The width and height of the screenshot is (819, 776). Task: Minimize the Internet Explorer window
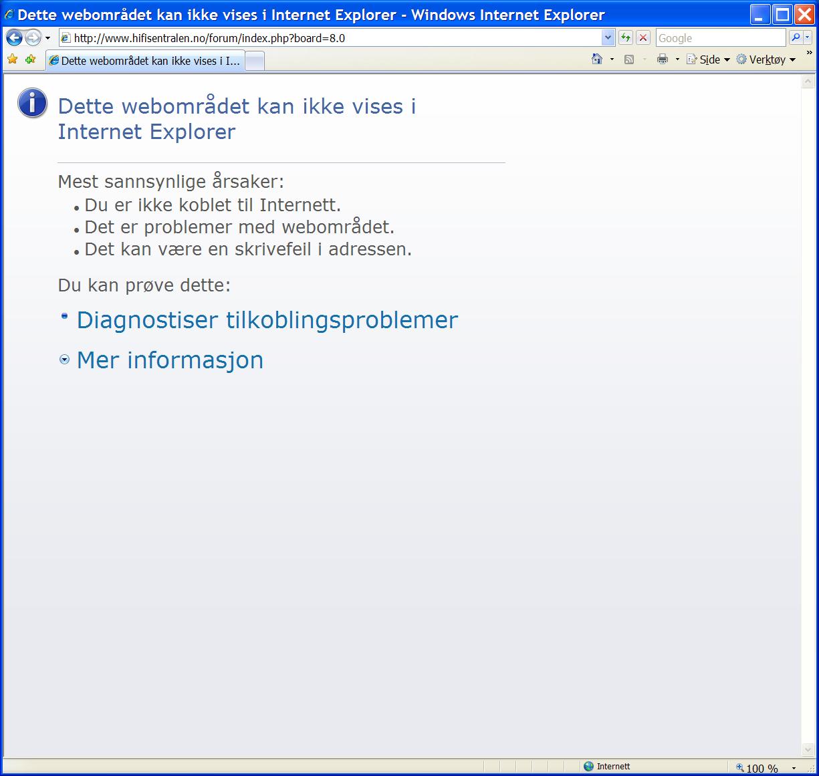(x=760, y=14)
